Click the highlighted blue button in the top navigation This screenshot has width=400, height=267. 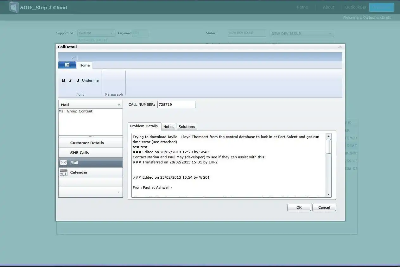tap(381, 7)
